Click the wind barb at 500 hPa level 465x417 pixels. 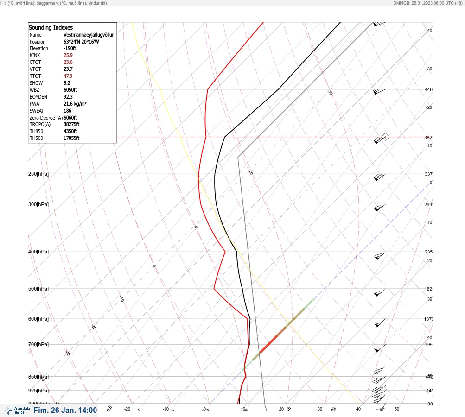[x=380, y=292]
